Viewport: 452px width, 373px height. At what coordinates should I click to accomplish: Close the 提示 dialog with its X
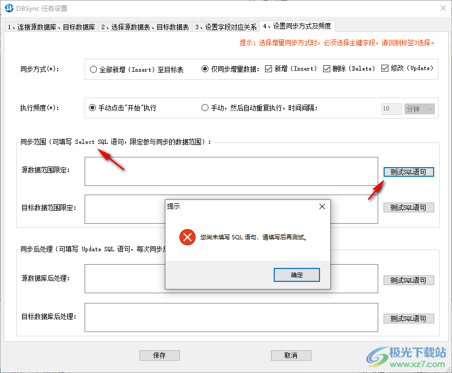click(322, 206)
